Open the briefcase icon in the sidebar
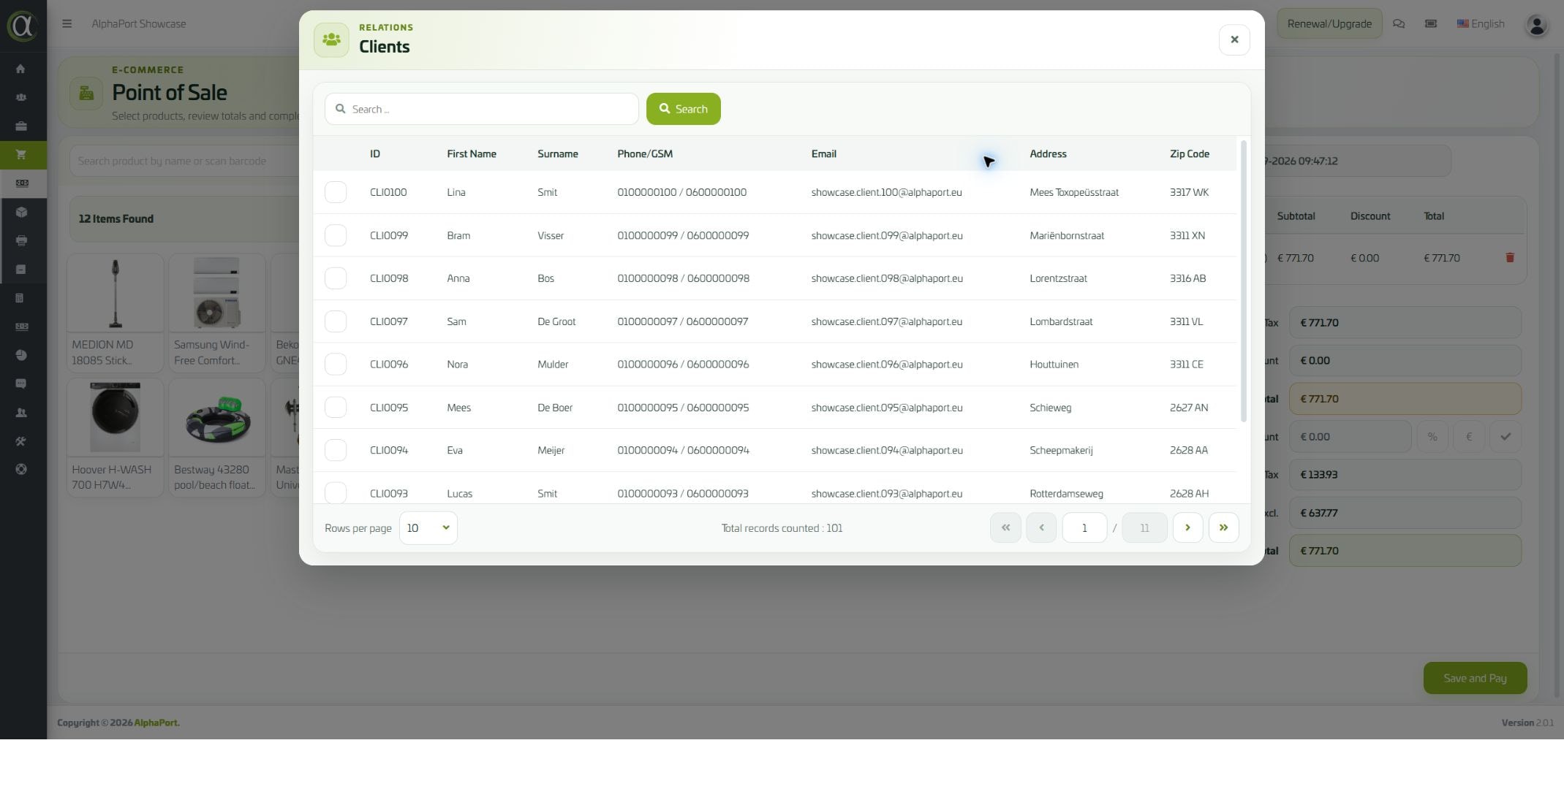The width and height of the screenshot is (1564, 789). tap(20, 126)
